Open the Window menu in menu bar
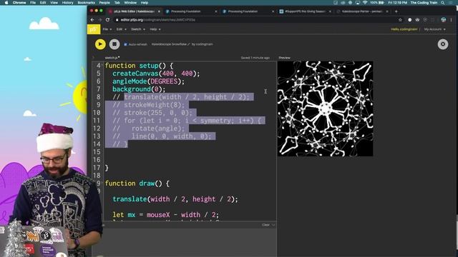Viewport: 458px width, 257px height. (x=130, y=3)
